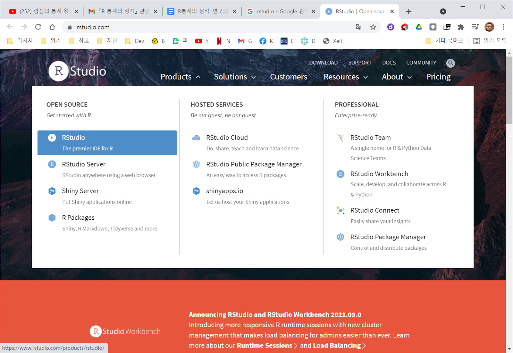Click the RStudio Package Manager icon
Screen dimensions: 513x353
[x=341, y=237]
